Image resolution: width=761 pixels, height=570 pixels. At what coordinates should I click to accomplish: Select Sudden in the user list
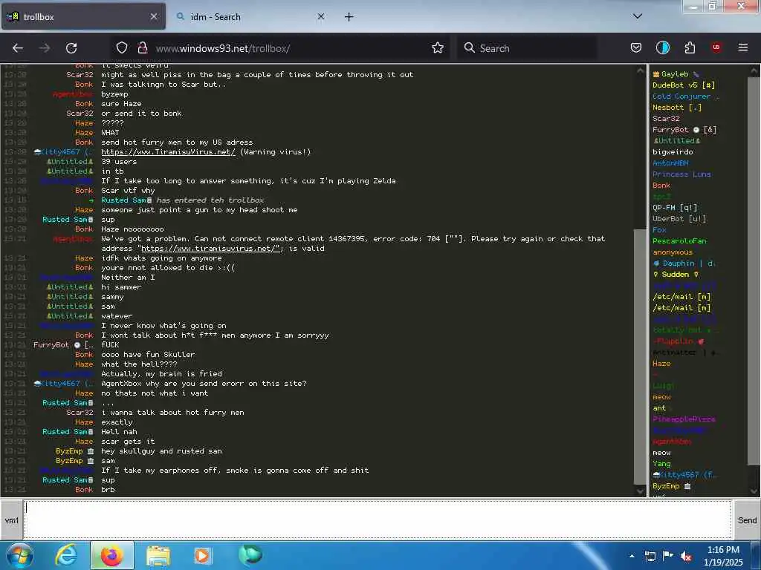(x=676, y=275)
